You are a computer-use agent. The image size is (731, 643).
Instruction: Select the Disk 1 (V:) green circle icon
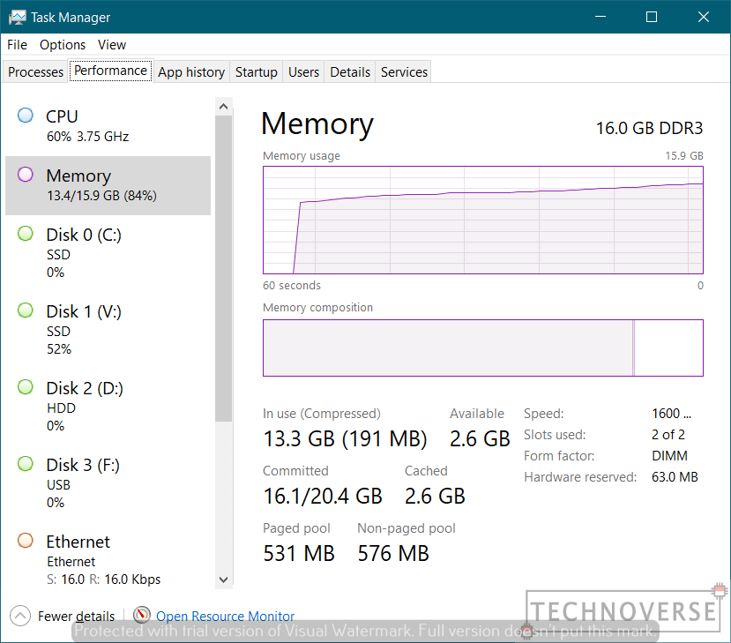click(26, 310)
